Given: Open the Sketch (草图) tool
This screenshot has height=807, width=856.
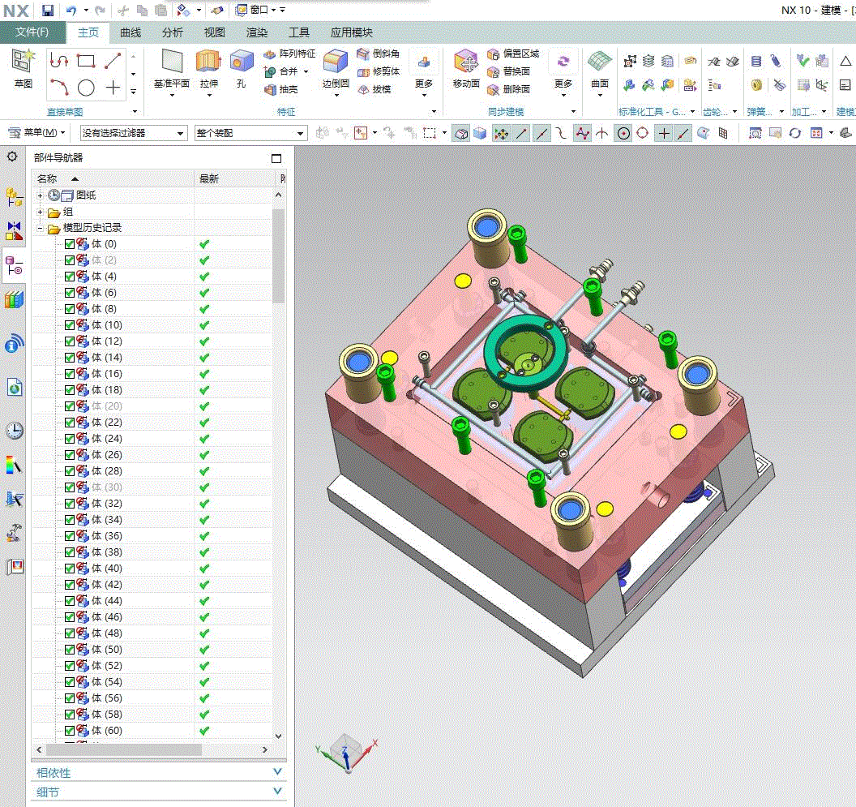Looking at the screenshot, I should pyautogui.click(x=23, y=69).
